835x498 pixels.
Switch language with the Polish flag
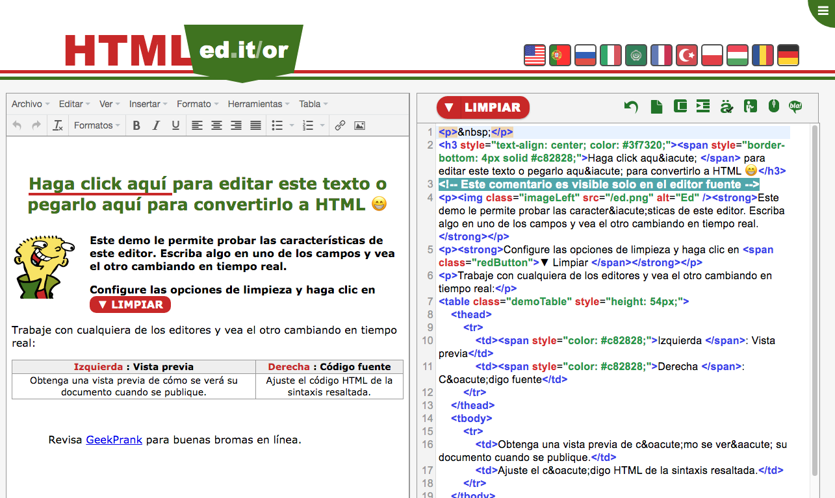point(712,55)
